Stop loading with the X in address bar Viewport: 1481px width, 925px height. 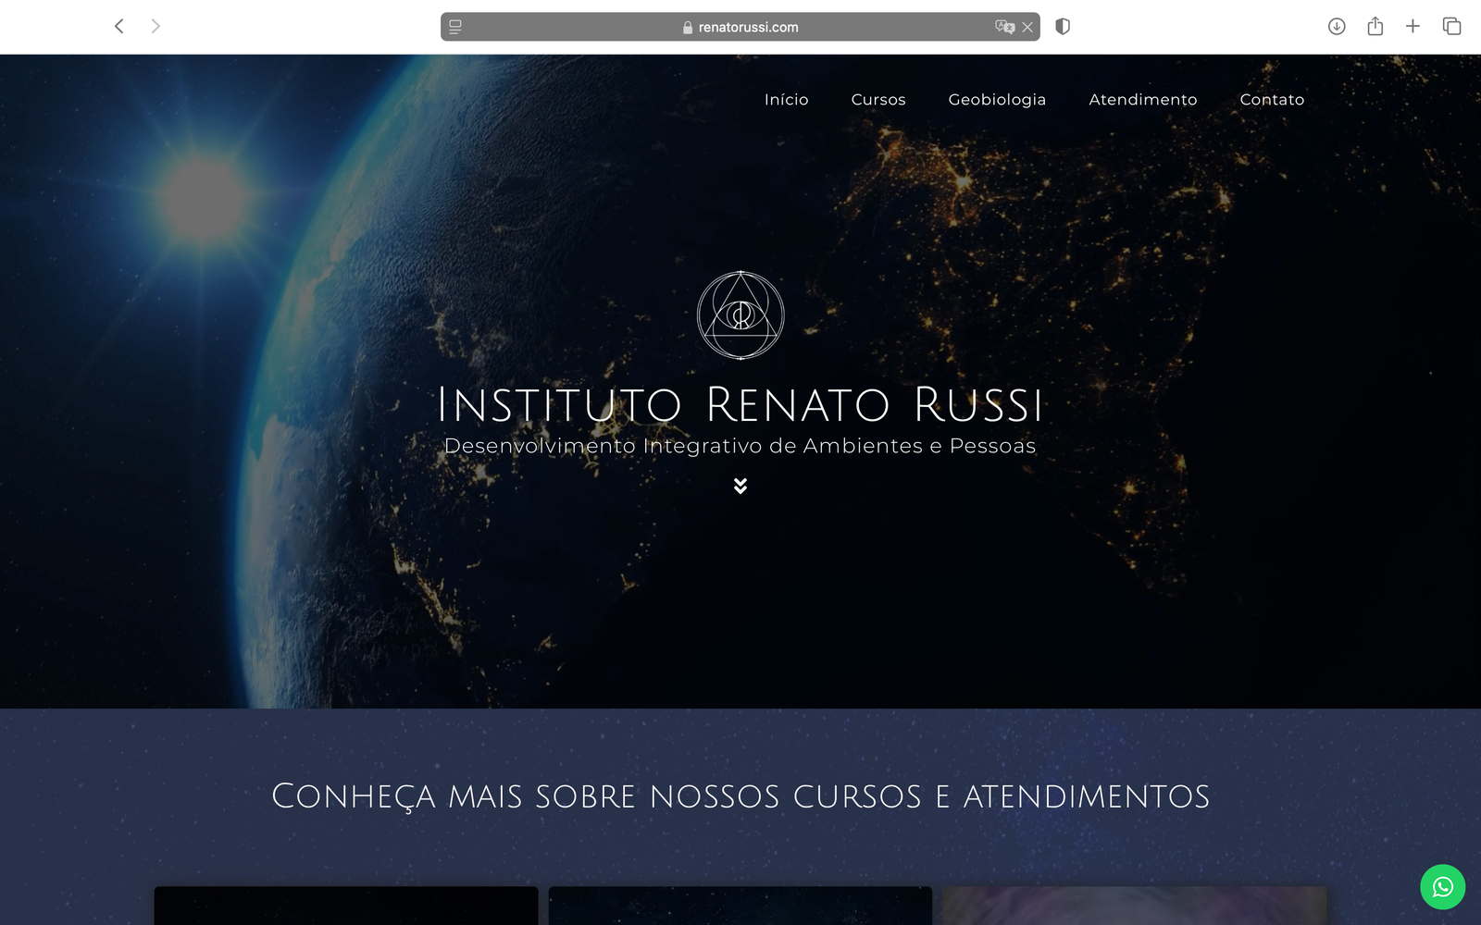pyautogui.click(x=1027, y=27)
